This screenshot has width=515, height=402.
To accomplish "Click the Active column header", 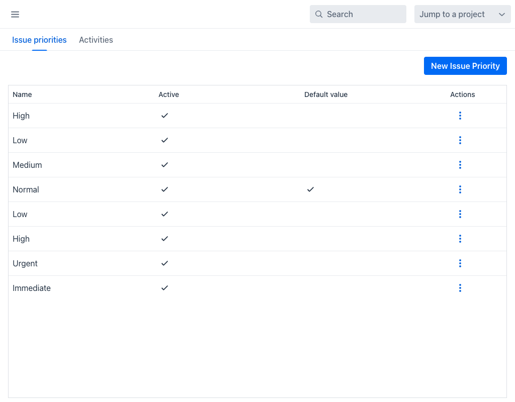I will [169, 94].
